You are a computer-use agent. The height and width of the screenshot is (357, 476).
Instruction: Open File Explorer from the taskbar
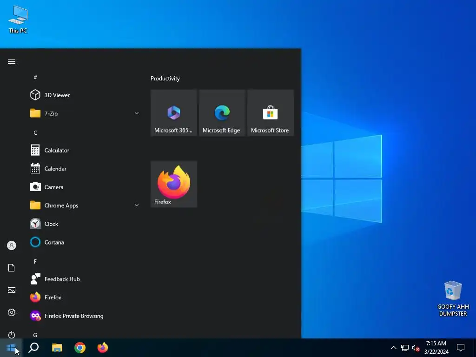pos(57,348)
